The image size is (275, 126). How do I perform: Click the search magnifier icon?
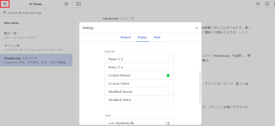(x=4, y=13)
